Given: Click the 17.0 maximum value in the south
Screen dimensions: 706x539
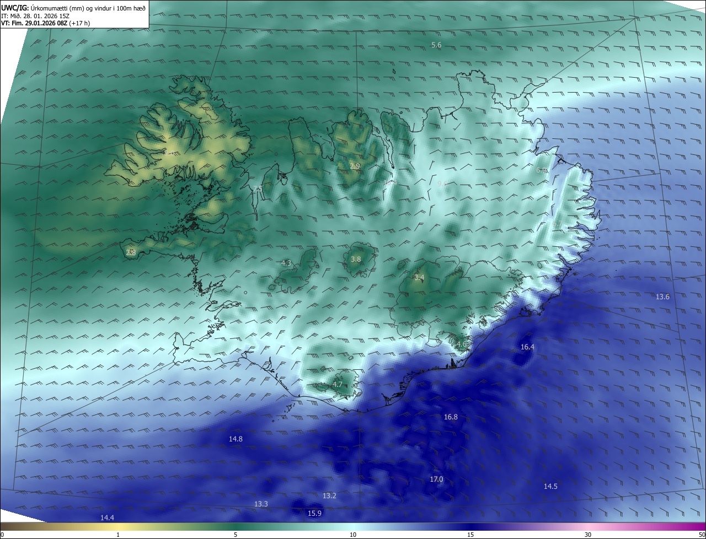Looking at the screenshot, I should pyautogui.click(x=436, y=479).
